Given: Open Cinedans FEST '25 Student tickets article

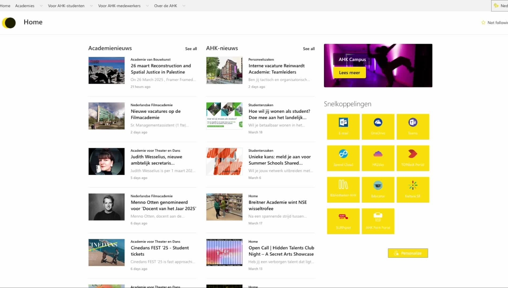Looking at the screenshot, I should [x=160, y=251].
